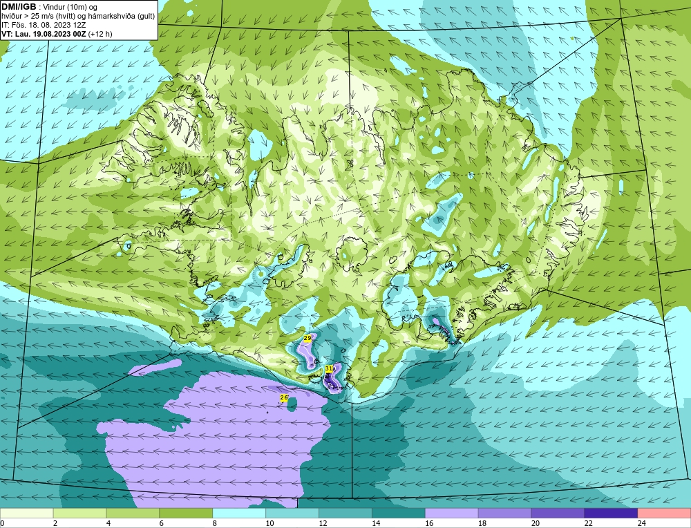
Task: Click the yellow gust label 29
Action: [x=307, y=338]
